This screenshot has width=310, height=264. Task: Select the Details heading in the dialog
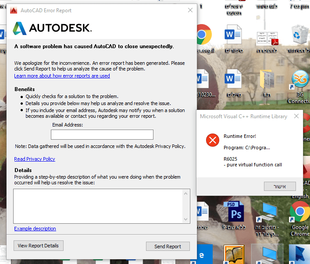pos(23,170)
